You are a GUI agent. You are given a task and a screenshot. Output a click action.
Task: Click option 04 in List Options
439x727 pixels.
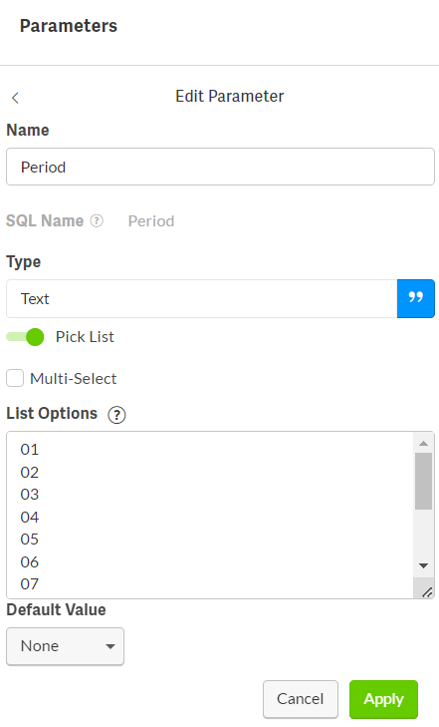tap(30, 517)
